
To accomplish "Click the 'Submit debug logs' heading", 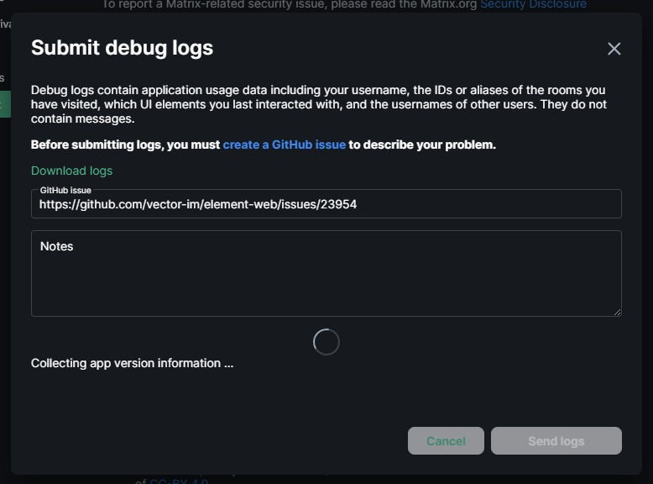I will coord(122,48).
